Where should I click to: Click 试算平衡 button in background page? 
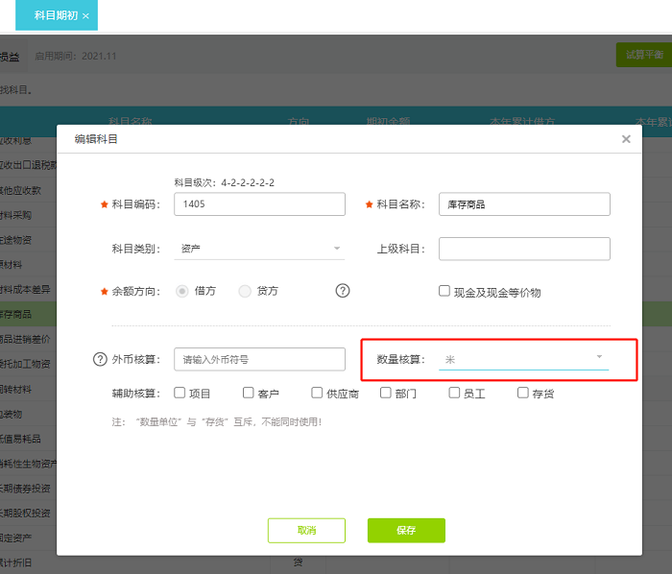pyautogui.click(x=644, y=55)
